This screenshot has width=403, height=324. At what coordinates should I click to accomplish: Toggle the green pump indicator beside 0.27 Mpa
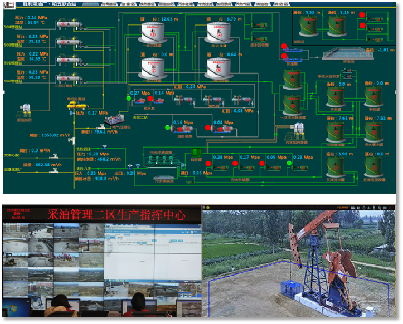129,99
